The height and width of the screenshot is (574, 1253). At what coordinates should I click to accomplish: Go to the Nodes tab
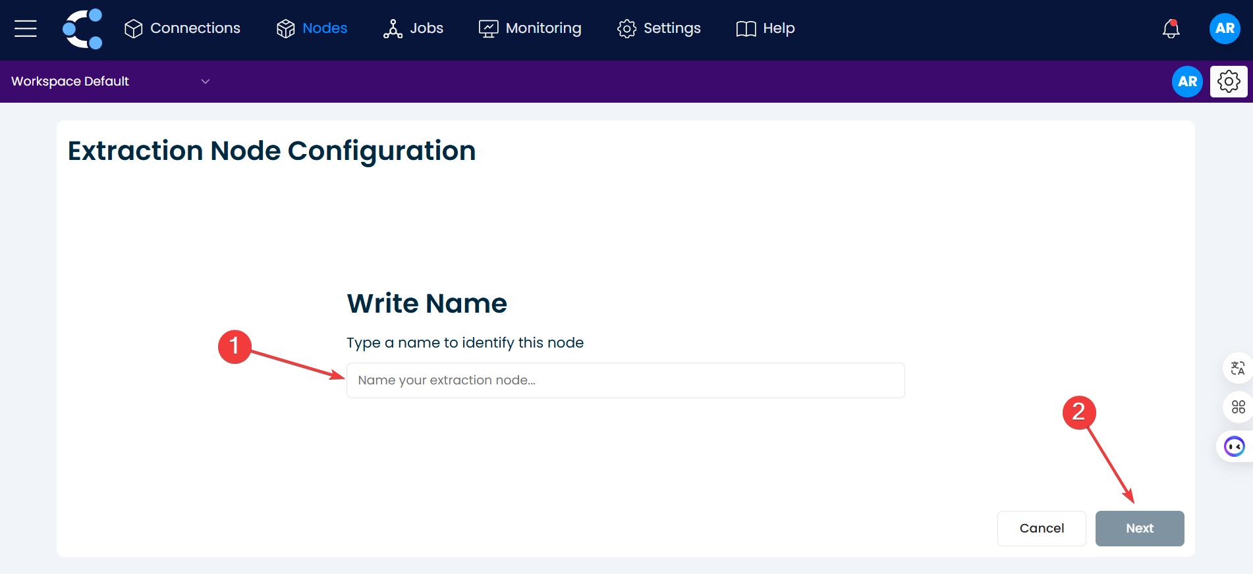(x=312, y=28)
